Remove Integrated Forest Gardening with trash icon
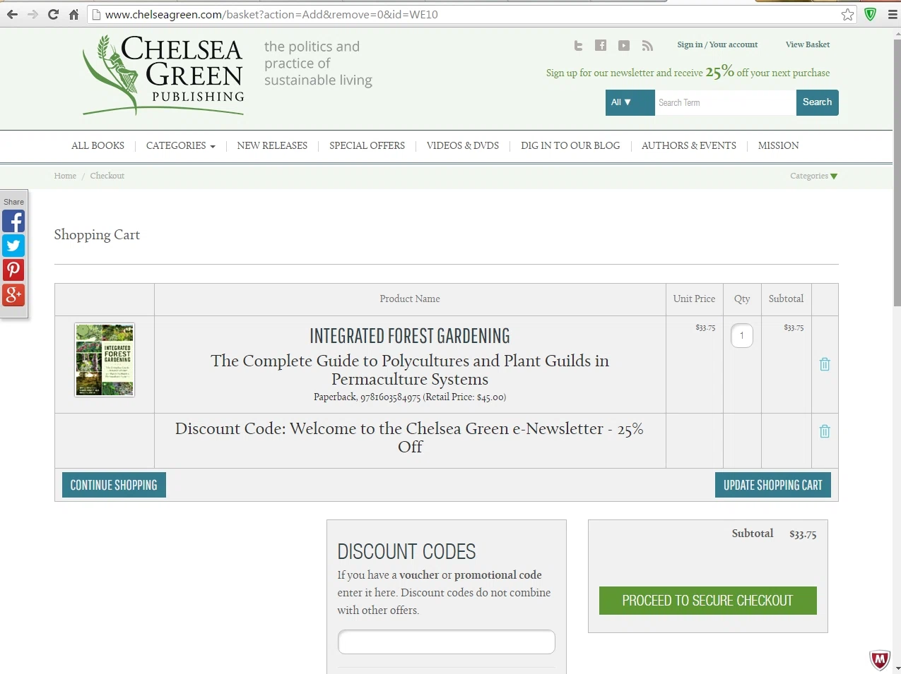 click(825, 364)
